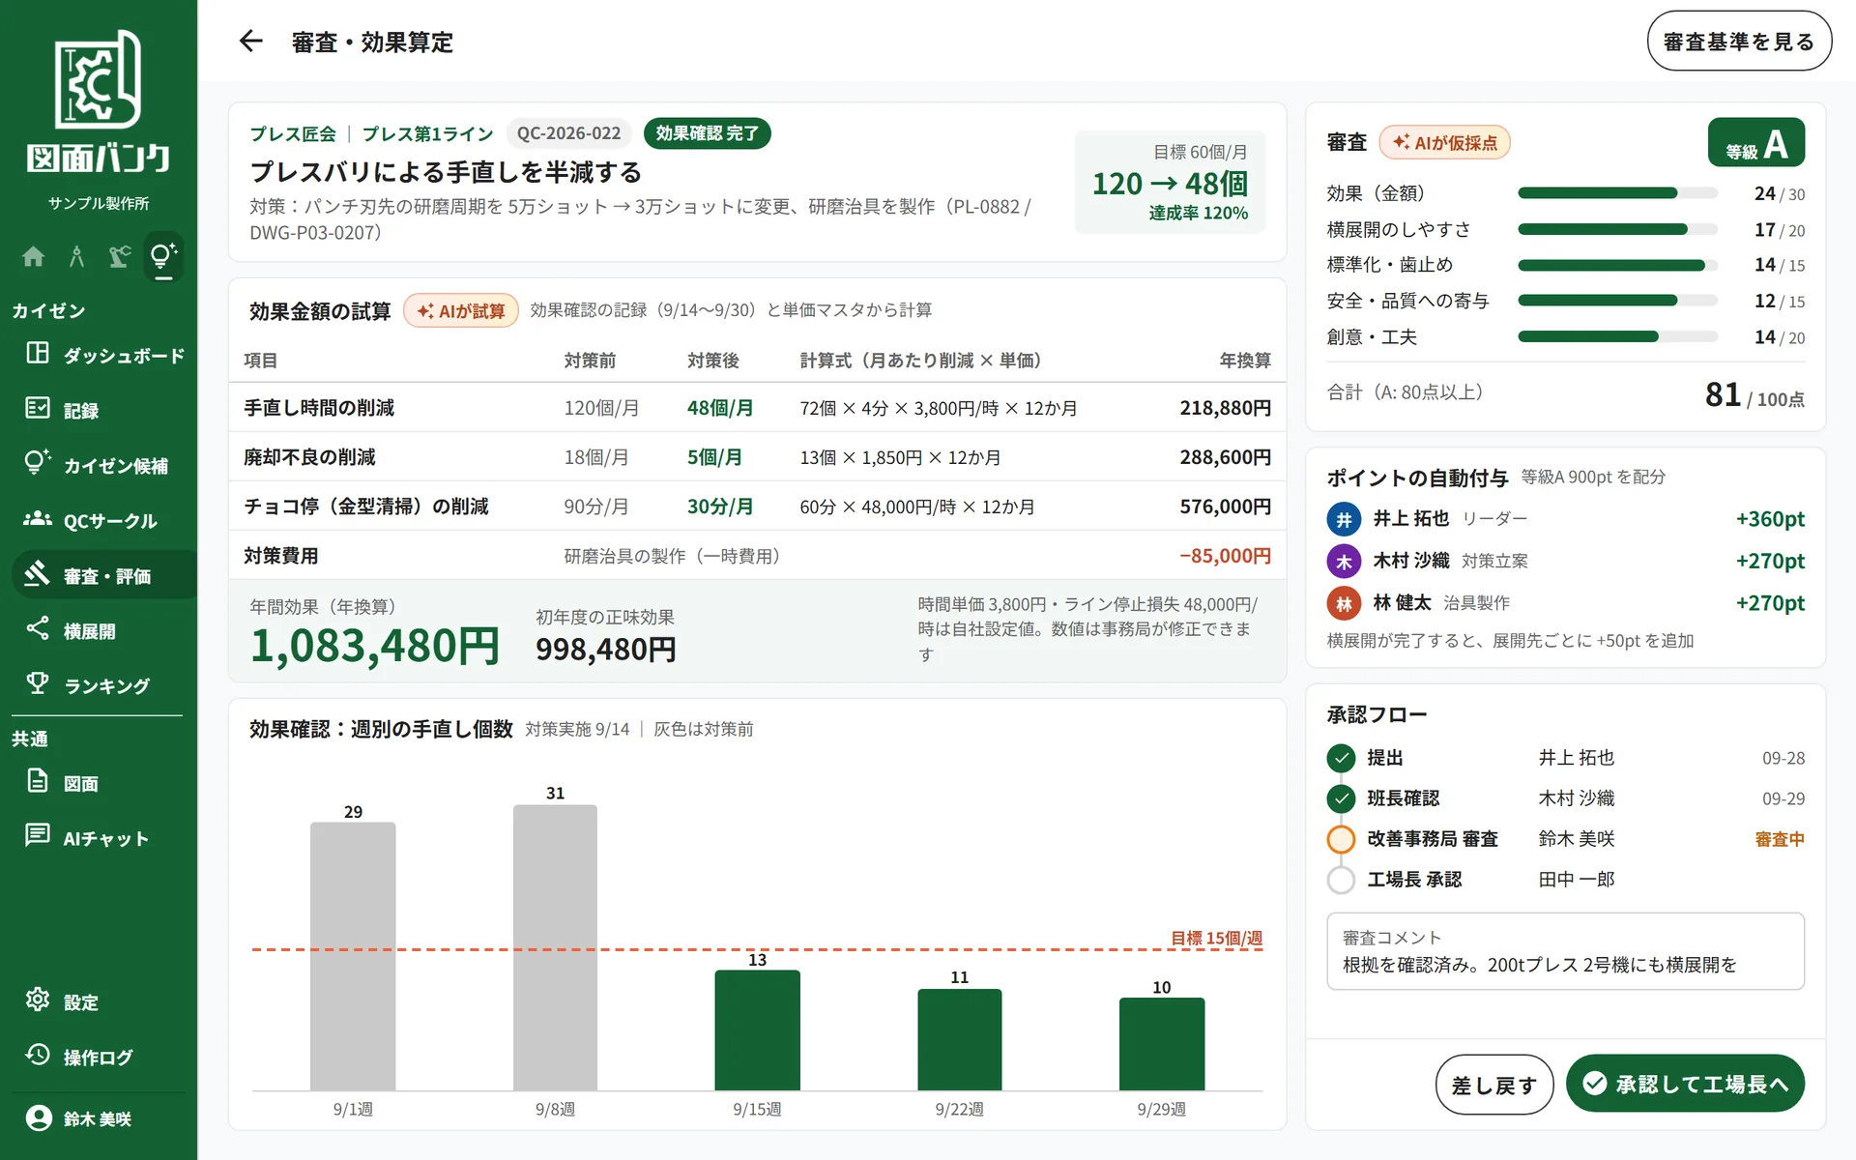
Task: Click the 手直し時間の削減 table row
Action: pyautogui.click(x=757, y=408)
